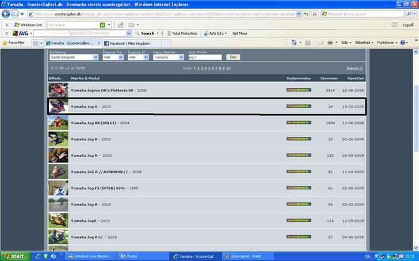Open Yamaha JoG R //AIRBRUSH// entry
Viewport: 419px width, 261px height.
pos(100,172)
